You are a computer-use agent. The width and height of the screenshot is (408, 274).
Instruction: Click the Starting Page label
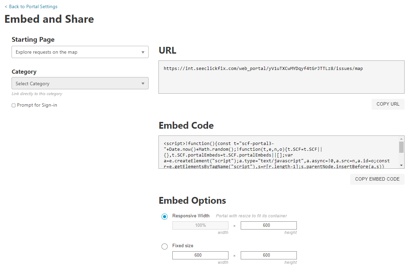pos(33,39)
